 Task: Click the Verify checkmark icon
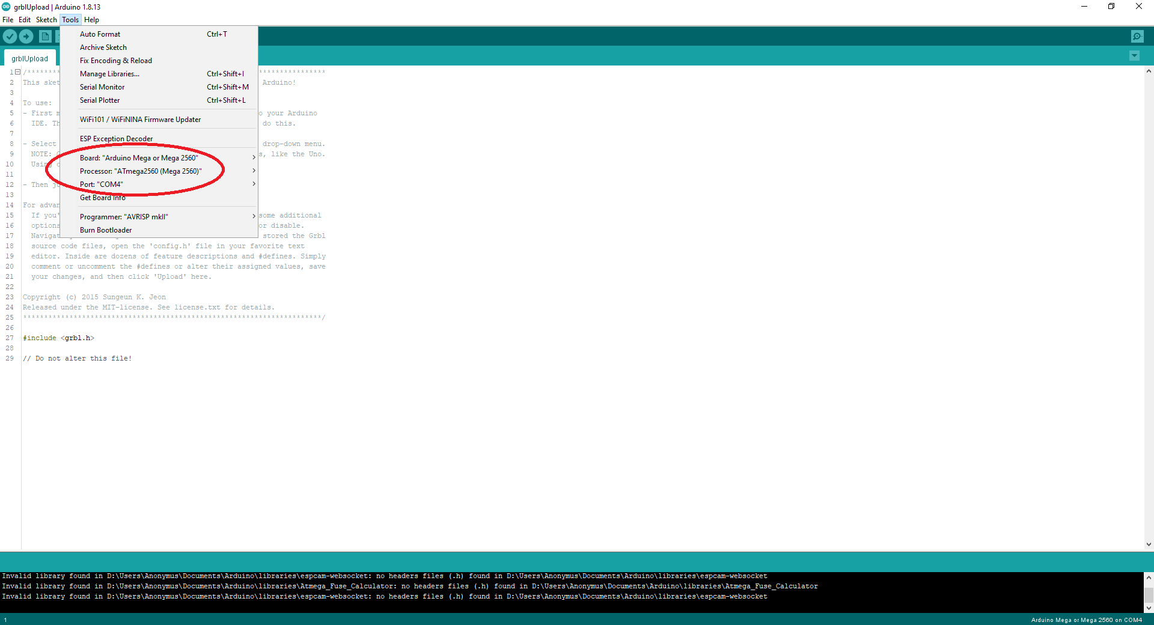[x=10, y=37]
